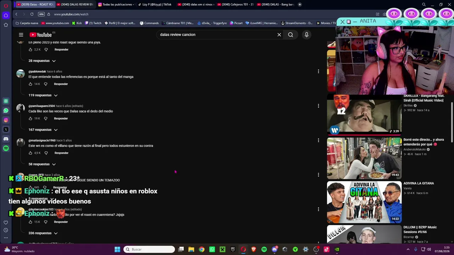454x255 pixels.
Task: Open Opera history clock in sidebar
Action: click(x=6, y=230)
